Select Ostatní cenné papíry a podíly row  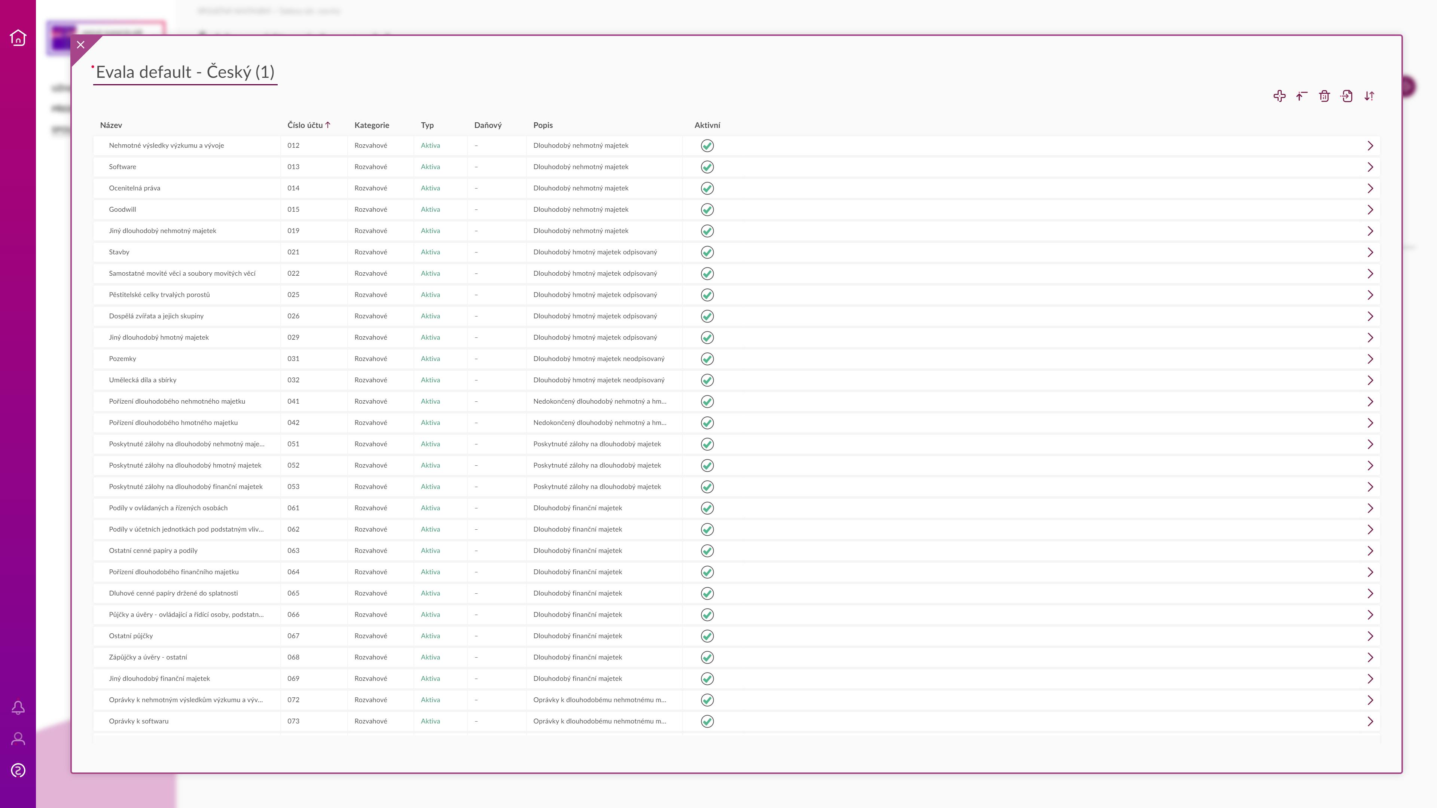pos(736,550)
